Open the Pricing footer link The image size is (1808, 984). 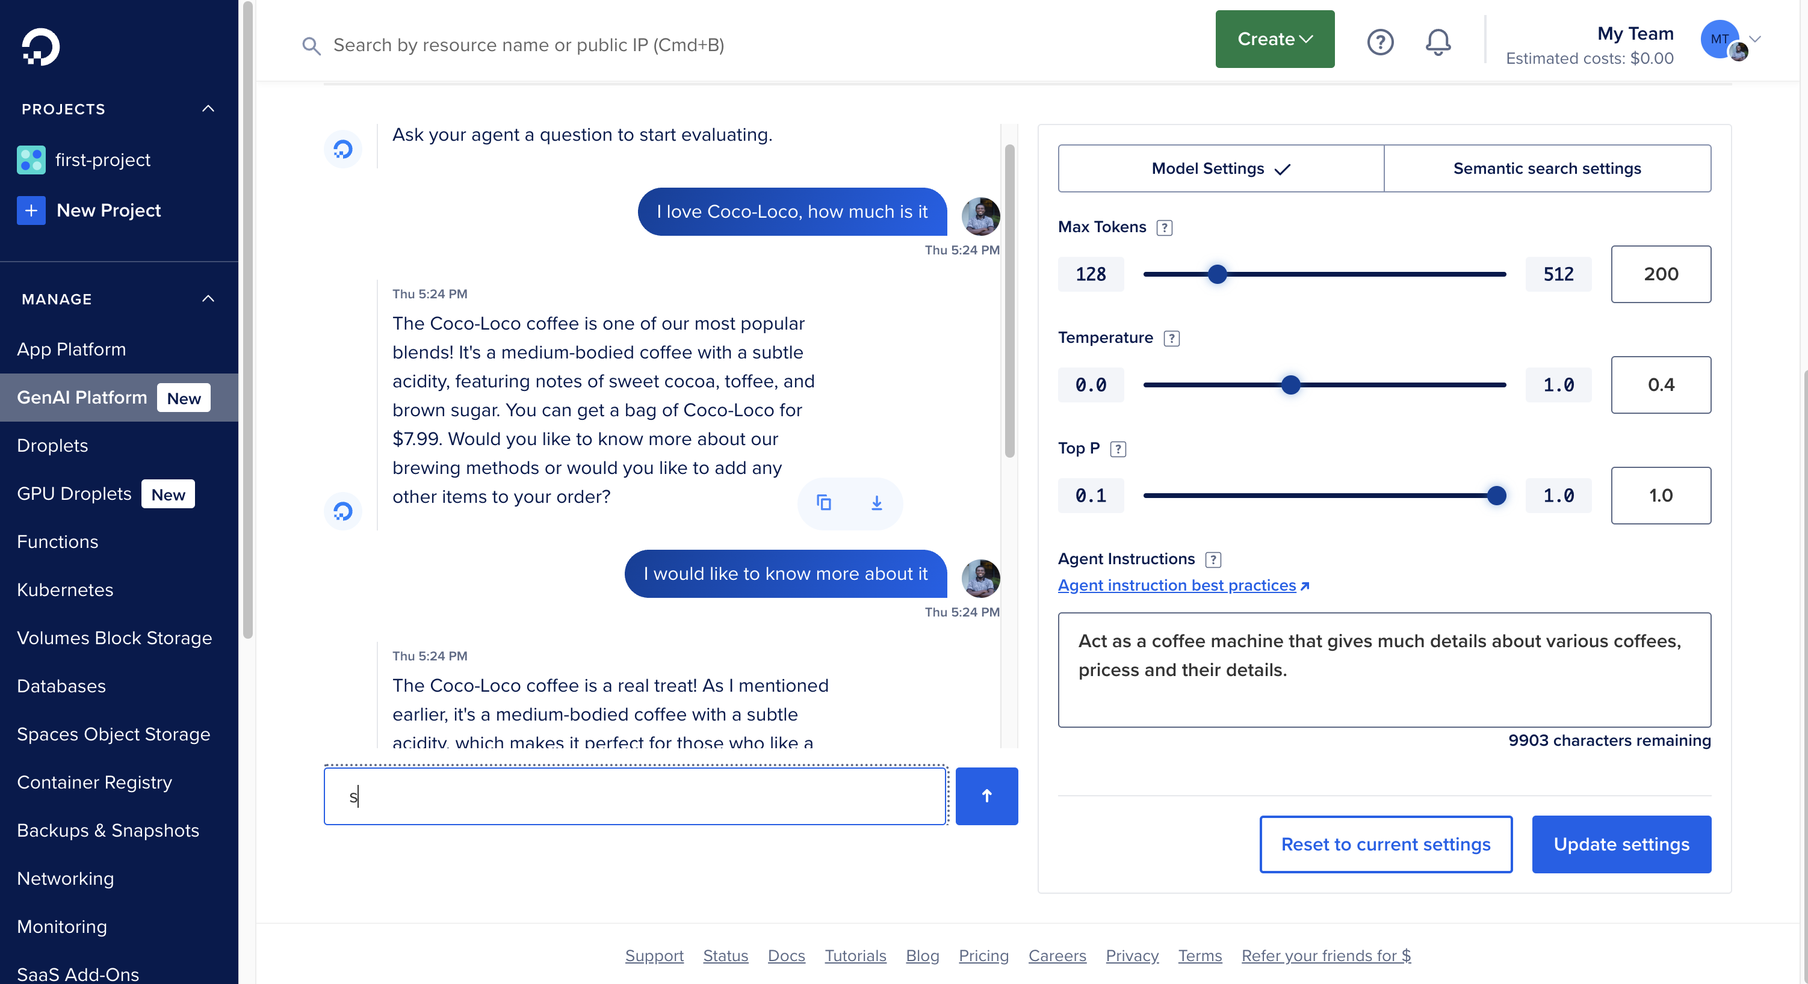[x=983, y=955]
